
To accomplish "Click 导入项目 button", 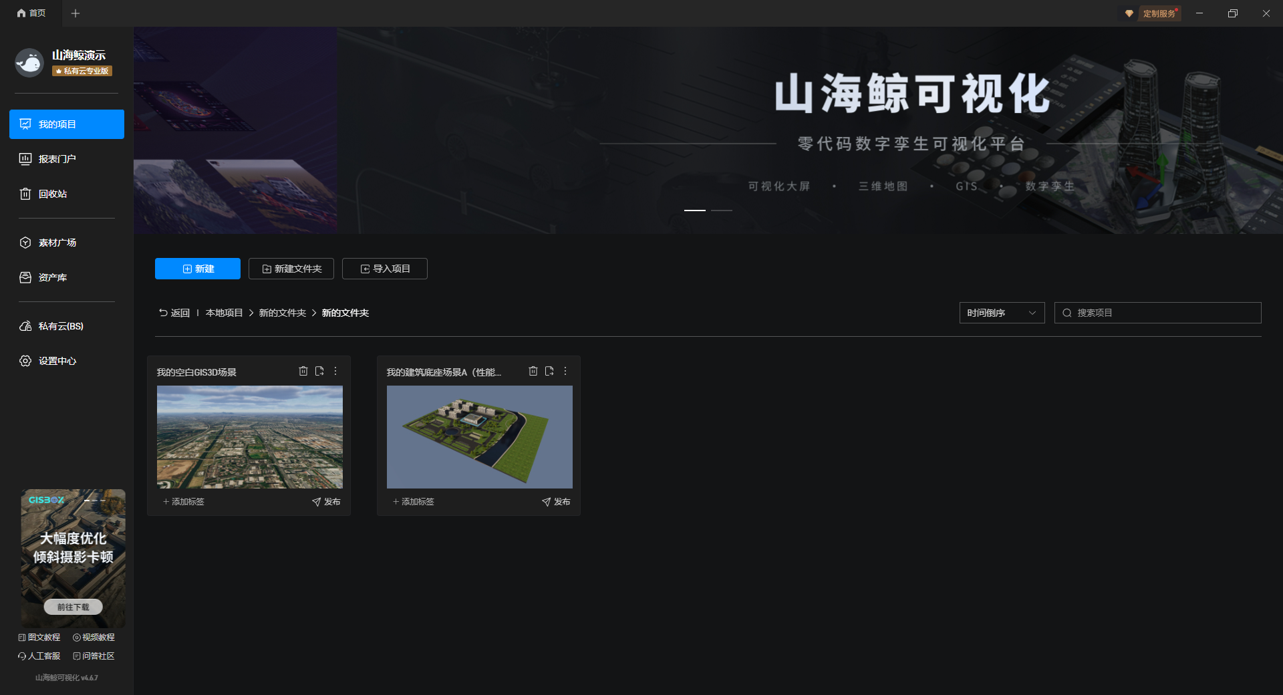I will point(385,269).
